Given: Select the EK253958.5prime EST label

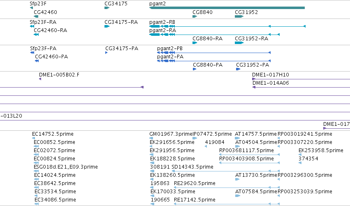Looking at the screenshot, I should 321,150.
